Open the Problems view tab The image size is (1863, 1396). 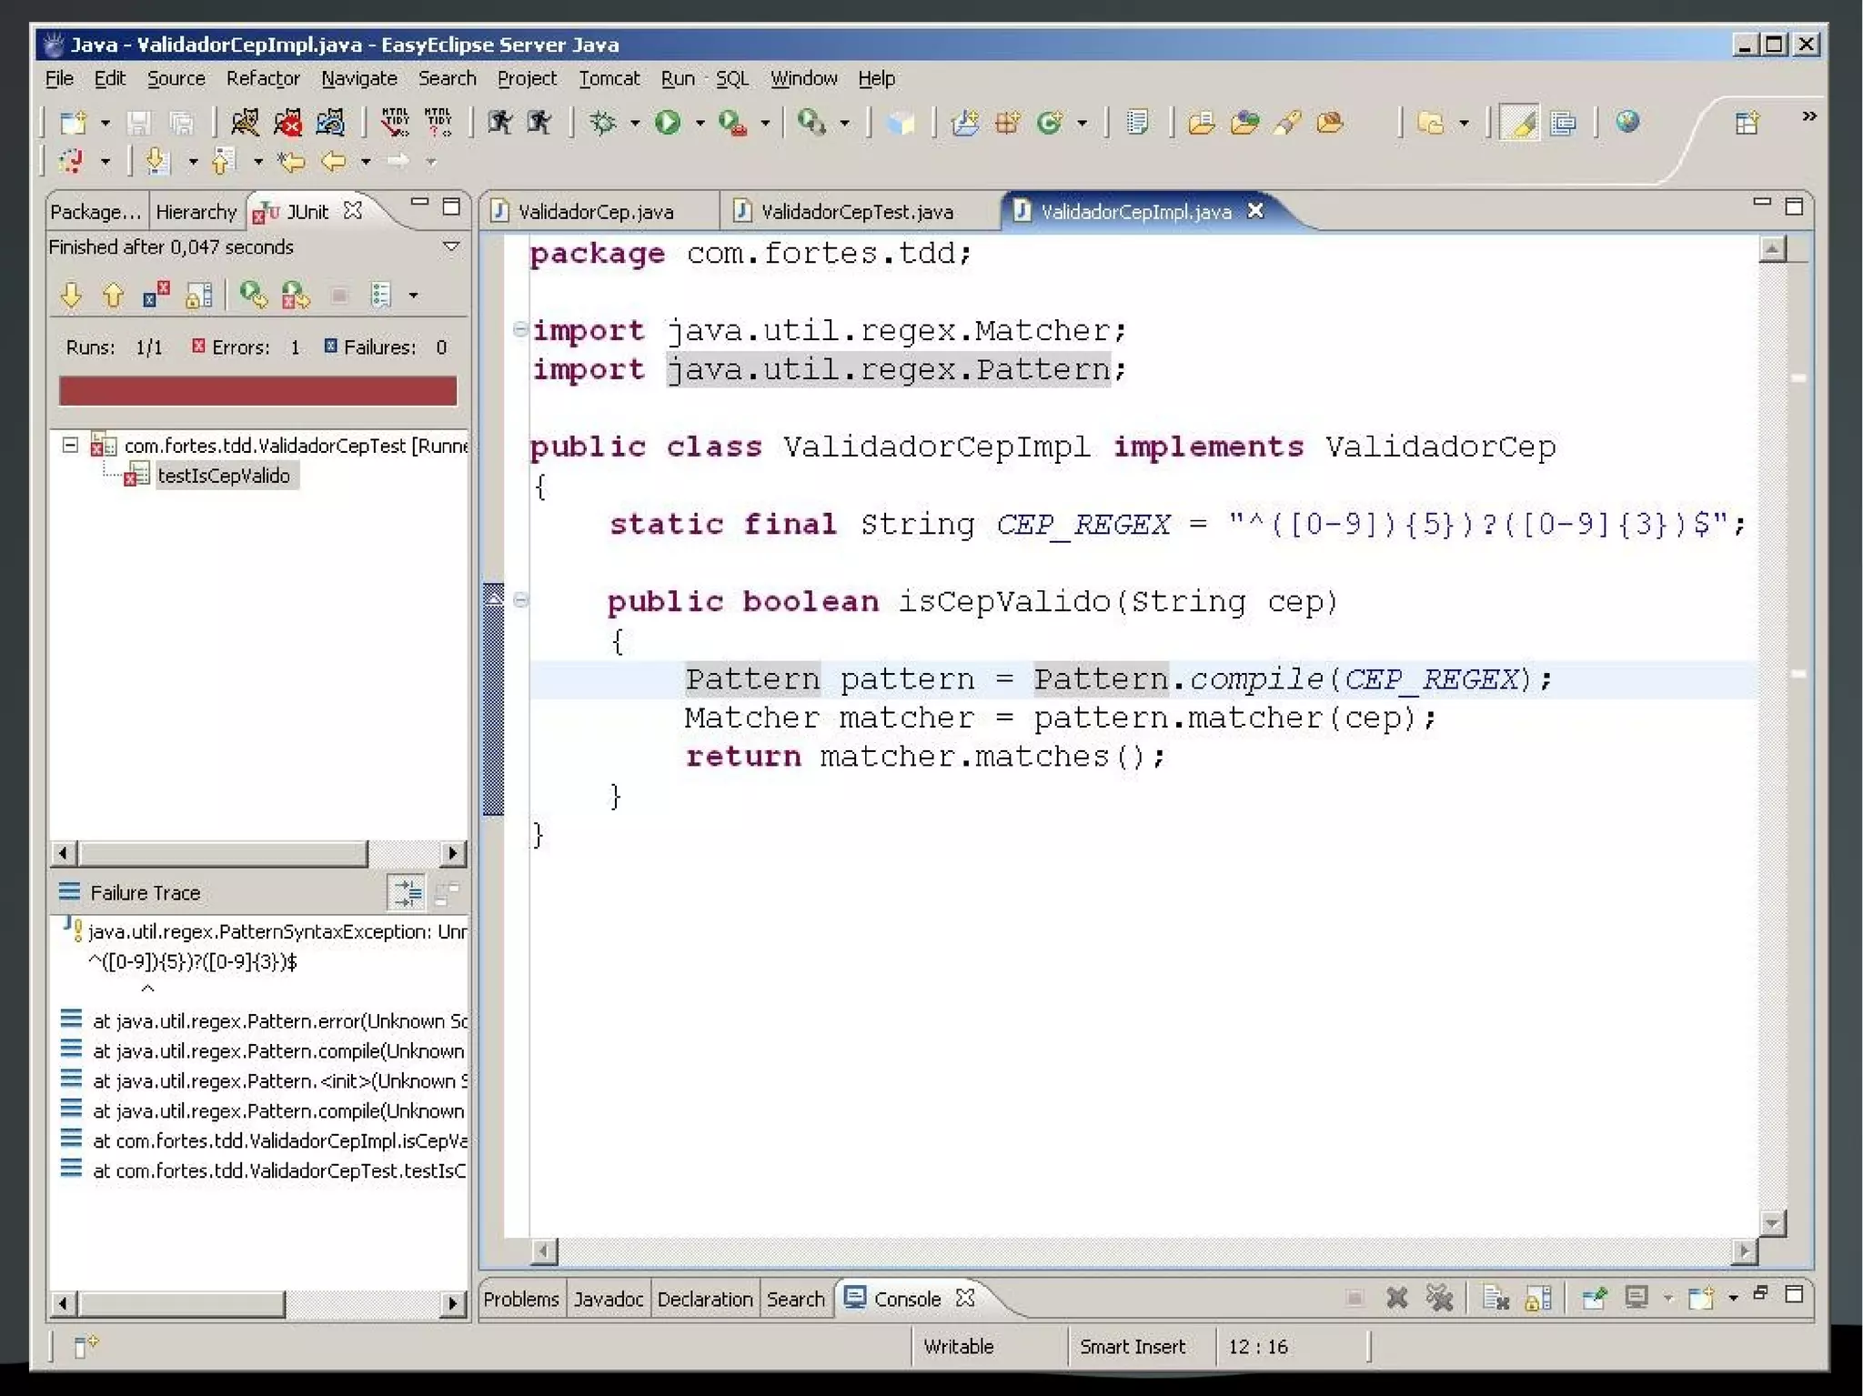(x=520, y=1299)
